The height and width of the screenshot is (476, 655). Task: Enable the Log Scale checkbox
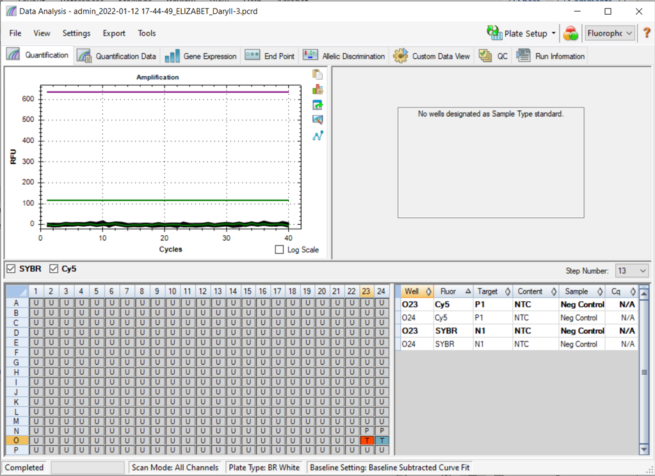[279, 250]
